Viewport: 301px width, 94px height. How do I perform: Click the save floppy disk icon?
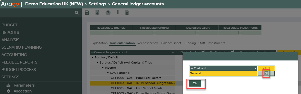point(87,13)
